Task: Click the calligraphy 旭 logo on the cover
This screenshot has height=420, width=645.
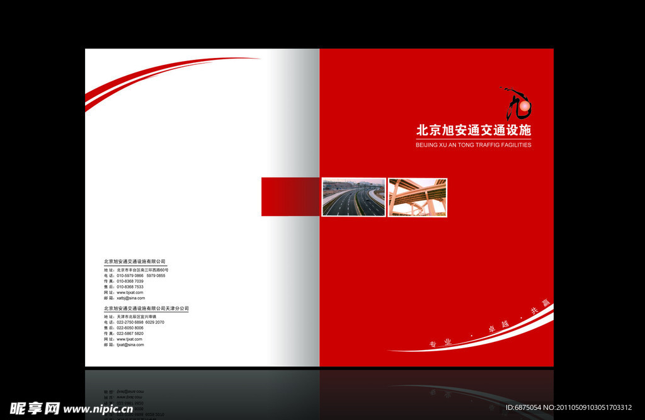Action: pyautogui.click(x=516, y=103)
